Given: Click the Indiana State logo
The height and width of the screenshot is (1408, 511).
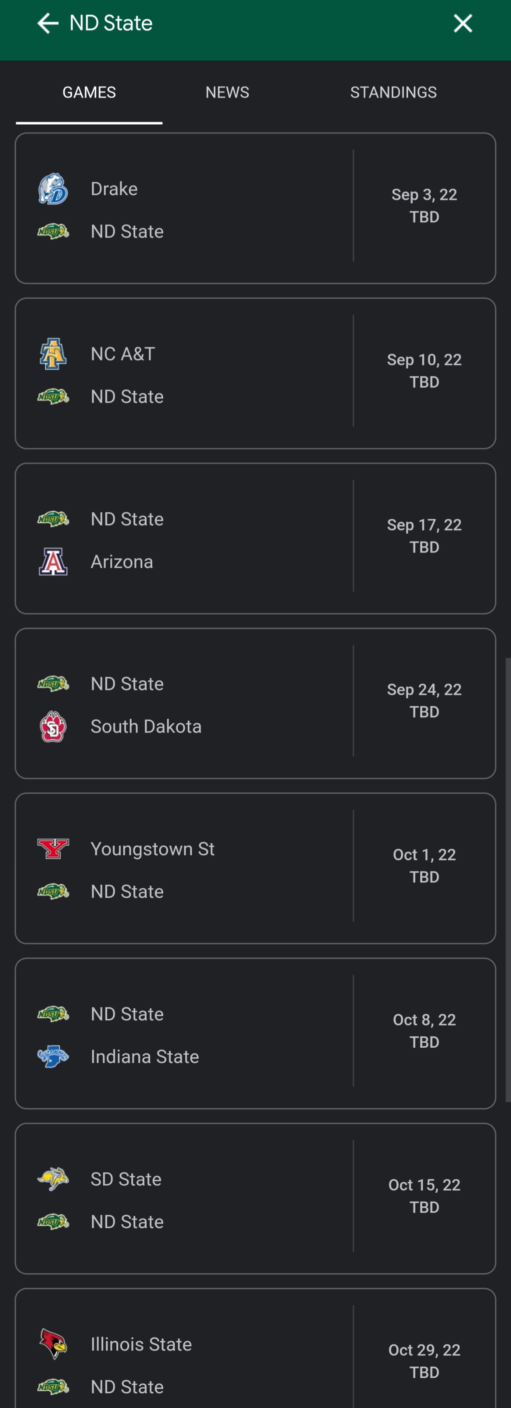Looking at the screenshot, I should click(53, 1056).
